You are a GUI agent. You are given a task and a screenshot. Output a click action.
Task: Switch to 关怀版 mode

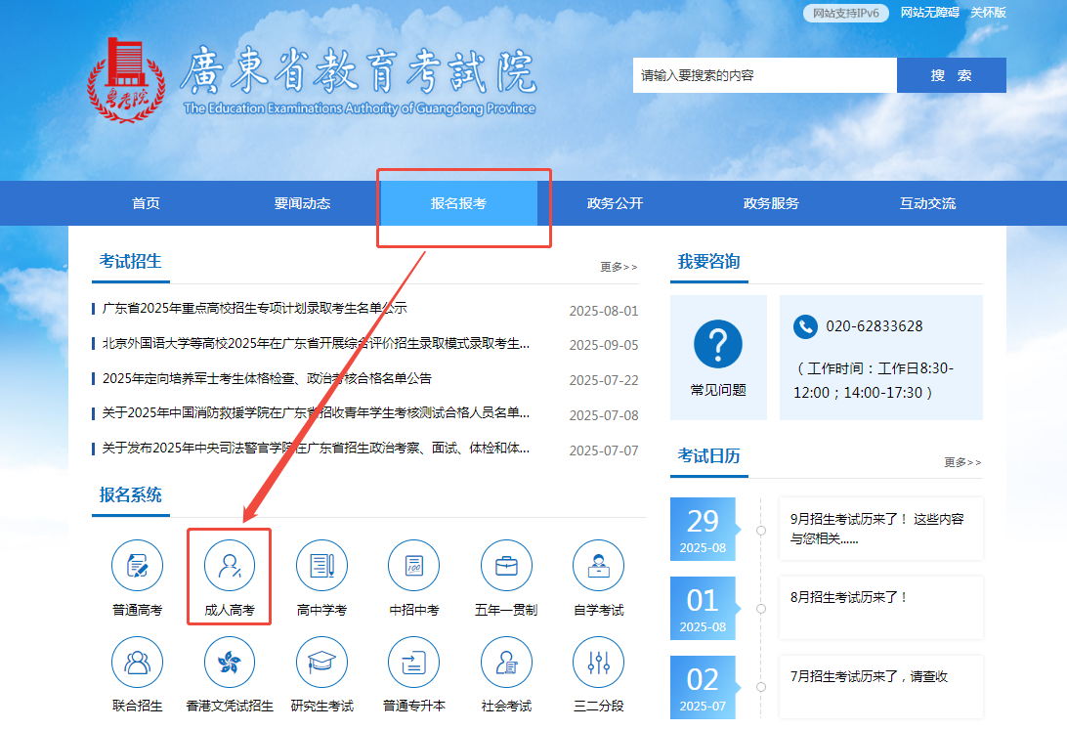click(x=989, y=14)
